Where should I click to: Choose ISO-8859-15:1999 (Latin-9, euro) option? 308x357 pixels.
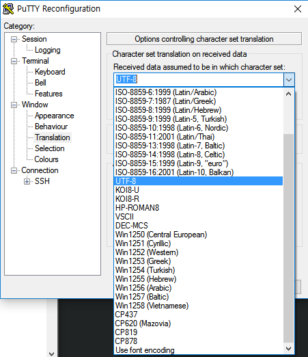(x=198, y=163)
